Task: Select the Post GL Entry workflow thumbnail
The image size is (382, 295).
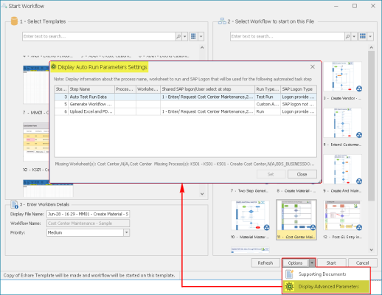Action: [343, 215]
